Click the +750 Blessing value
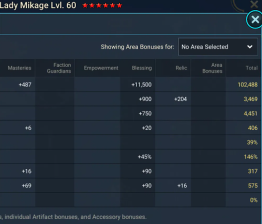 pyautogui.click(x=145, y=114)
